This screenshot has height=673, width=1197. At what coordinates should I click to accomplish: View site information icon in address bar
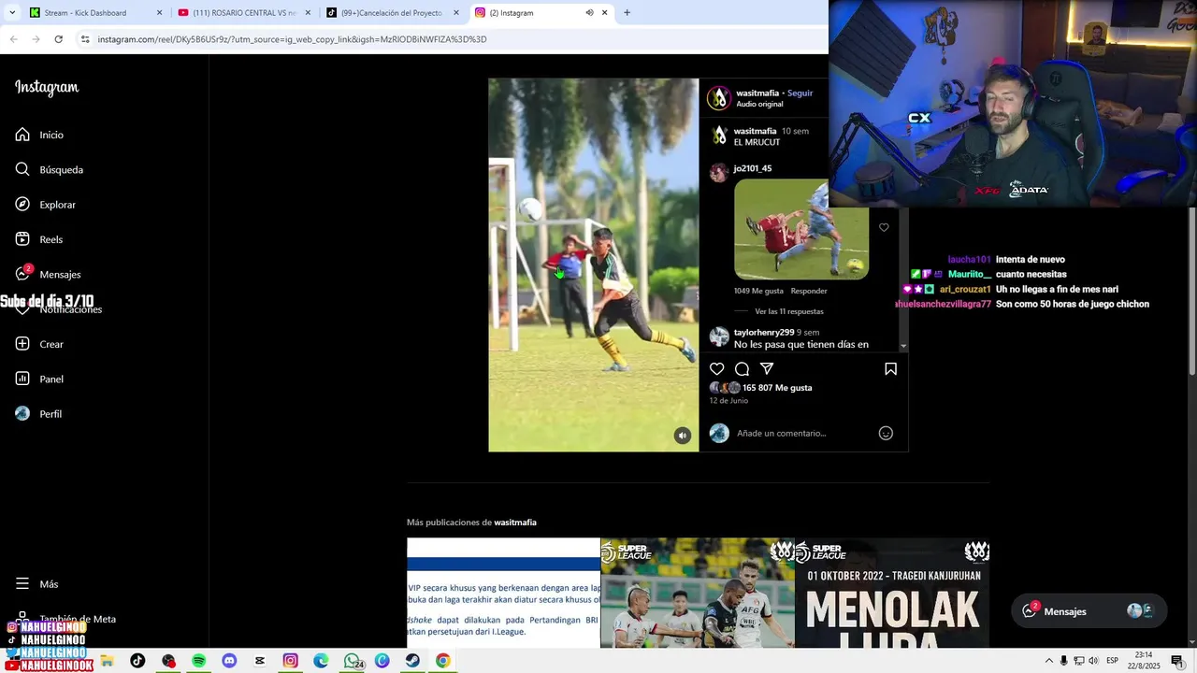tap(85, 39)
